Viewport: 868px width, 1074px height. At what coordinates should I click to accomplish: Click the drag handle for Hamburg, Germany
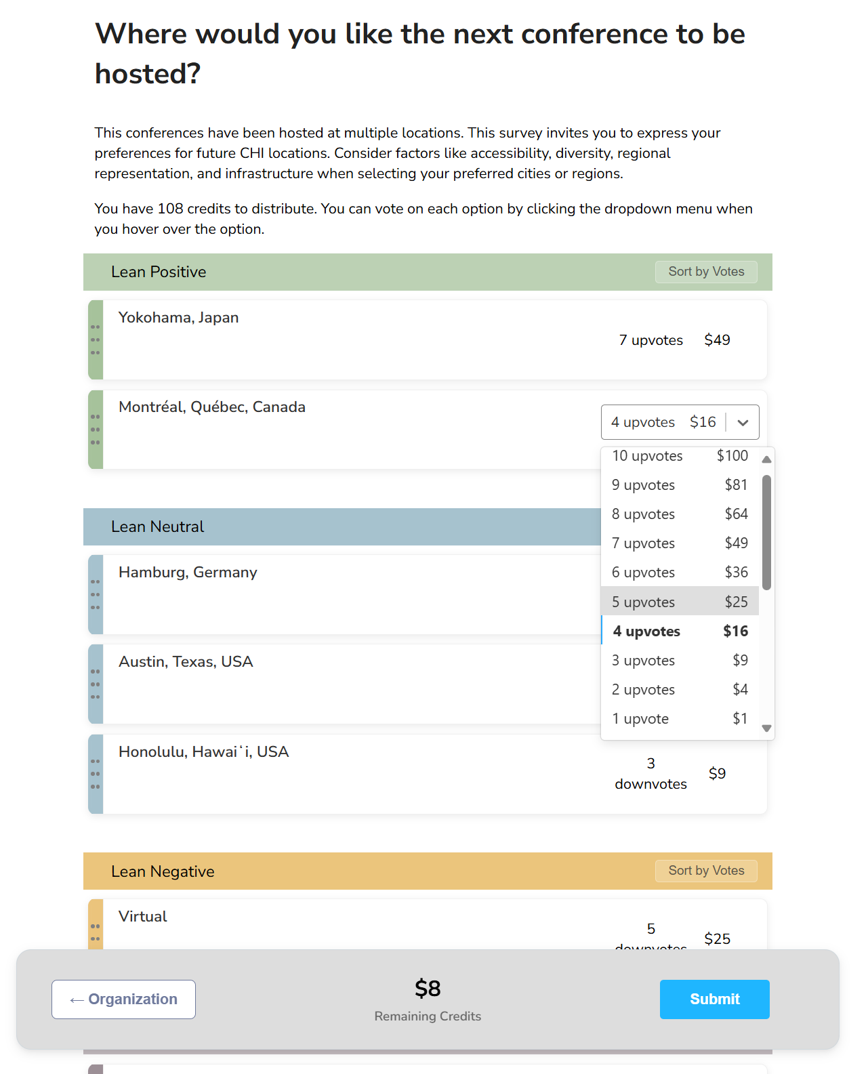(96, 594)
